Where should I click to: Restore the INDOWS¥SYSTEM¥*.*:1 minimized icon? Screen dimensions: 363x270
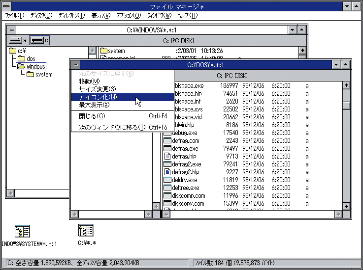pos(22,231)
